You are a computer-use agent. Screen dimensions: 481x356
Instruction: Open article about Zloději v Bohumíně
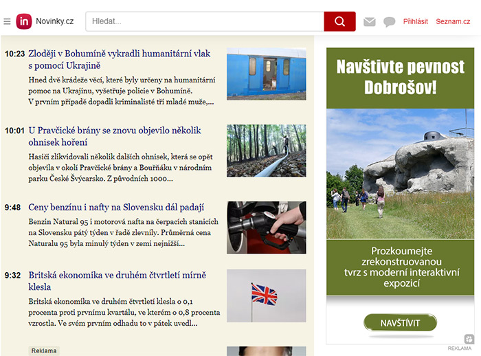119,59
